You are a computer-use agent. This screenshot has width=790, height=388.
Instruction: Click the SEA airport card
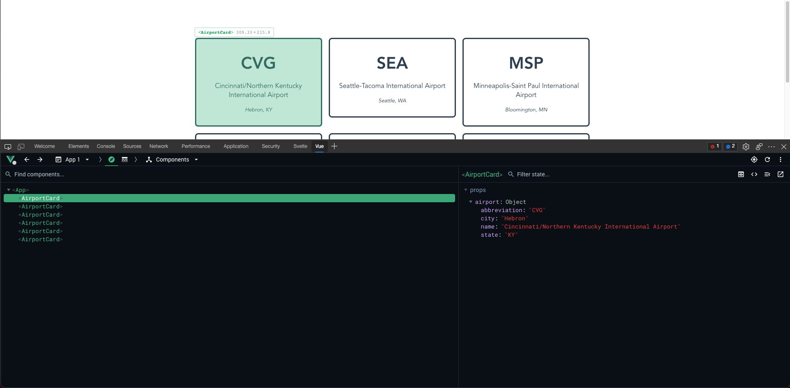point(392,78)
